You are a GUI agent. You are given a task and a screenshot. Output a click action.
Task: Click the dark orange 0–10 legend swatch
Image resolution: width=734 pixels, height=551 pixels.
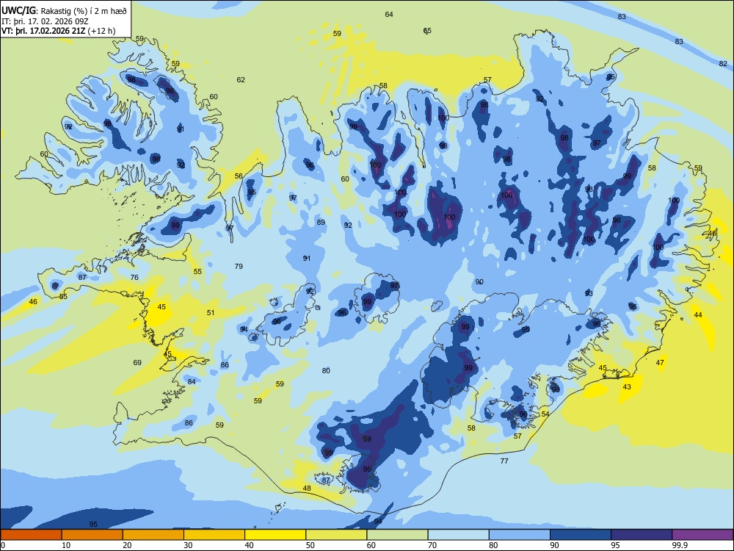click(x=31, y=535)
